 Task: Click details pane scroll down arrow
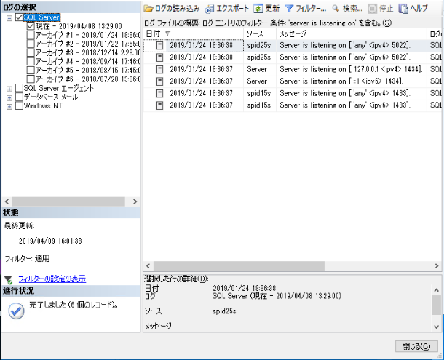click(436, 327)
